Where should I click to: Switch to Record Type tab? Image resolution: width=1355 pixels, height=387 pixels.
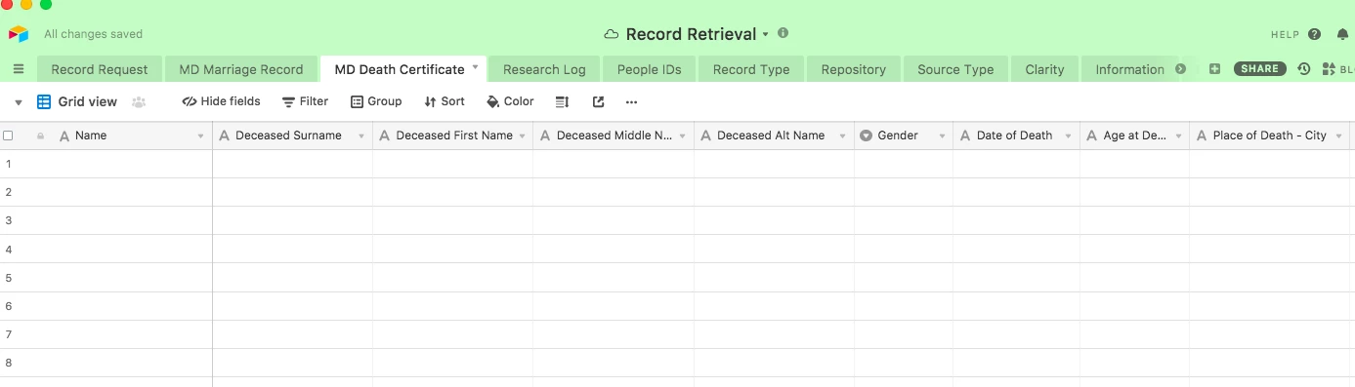coord(751,69)
